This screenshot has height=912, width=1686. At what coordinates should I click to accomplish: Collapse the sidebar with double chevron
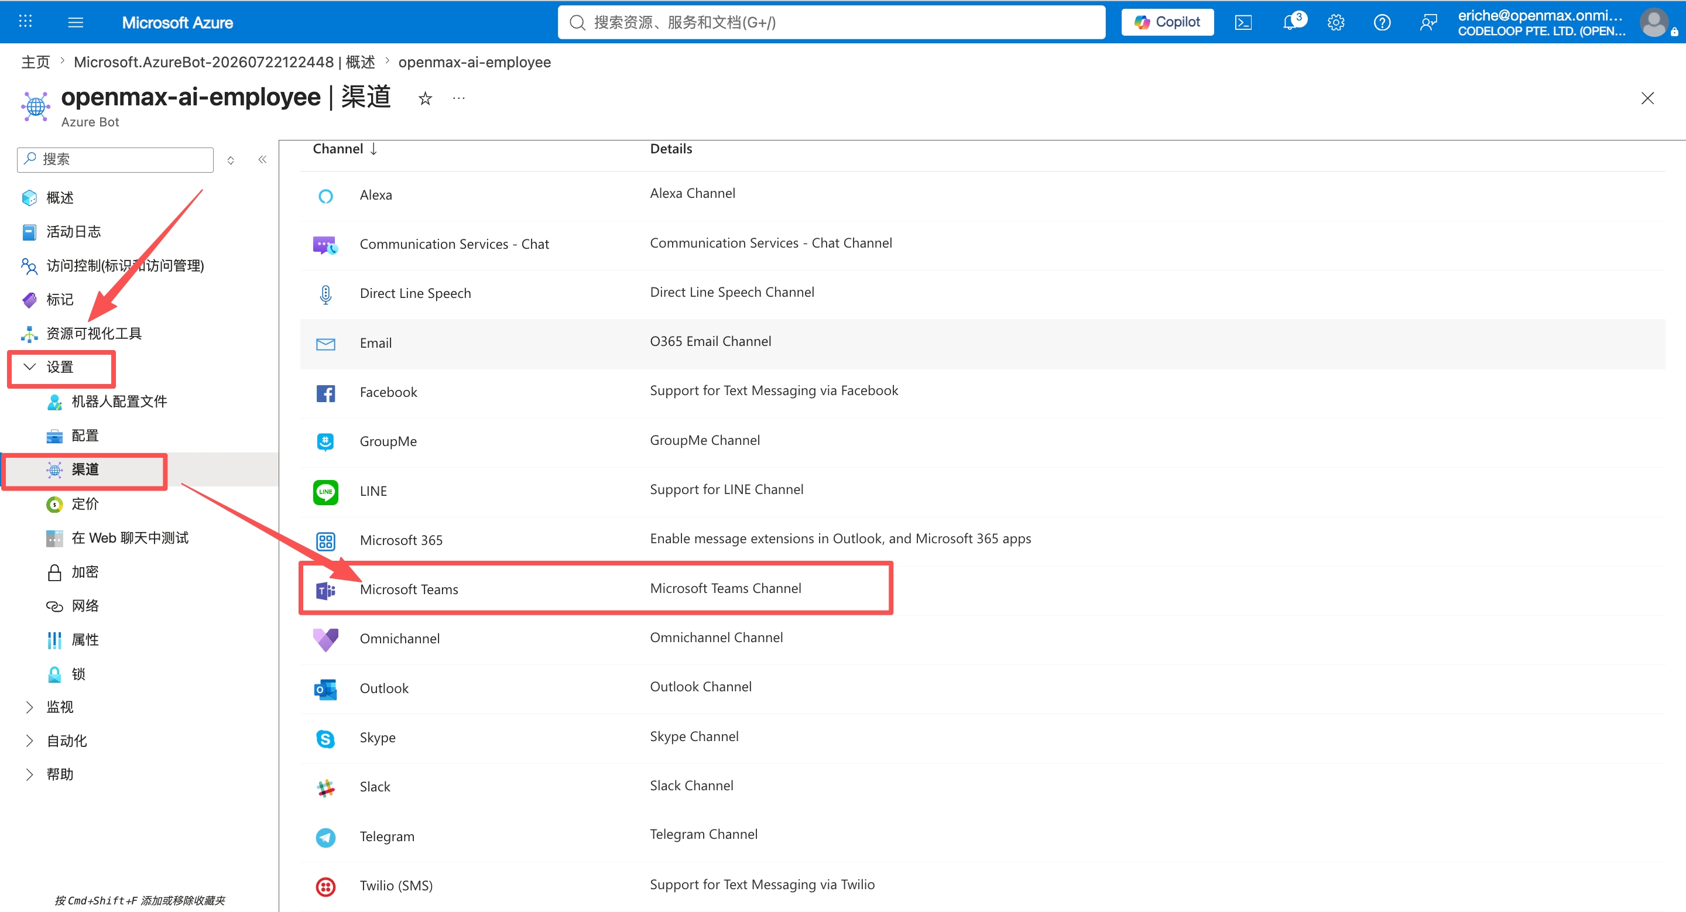(x=262, y=160)
